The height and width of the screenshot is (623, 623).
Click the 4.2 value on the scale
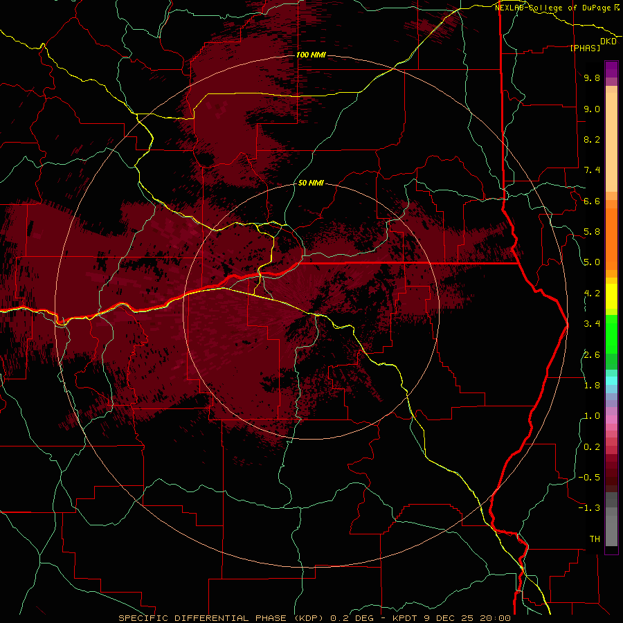(x=592, y=294)
